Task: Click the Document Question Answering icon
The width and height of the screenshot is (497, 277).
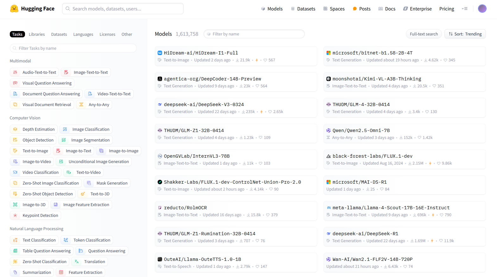Action: pos(15,94)
